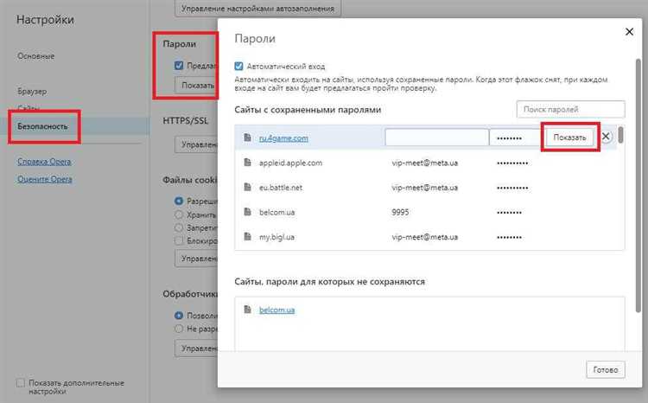Click the page icon beside ru.4game.com
This screenshot has height=403, width=648.
click(247, 138)
